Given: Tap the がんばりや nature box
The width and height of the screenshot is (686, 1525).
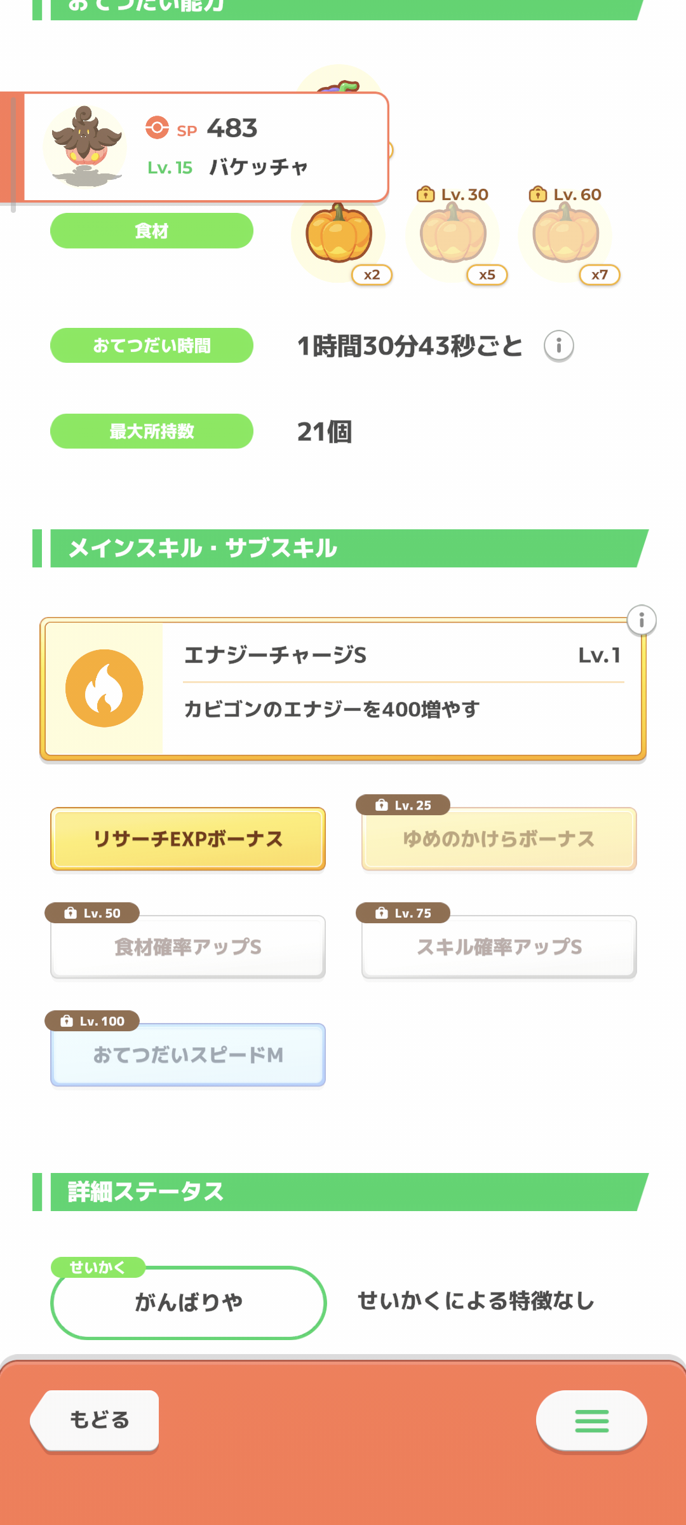Looking at the screenshot, I should click(x=188, y=1303).
